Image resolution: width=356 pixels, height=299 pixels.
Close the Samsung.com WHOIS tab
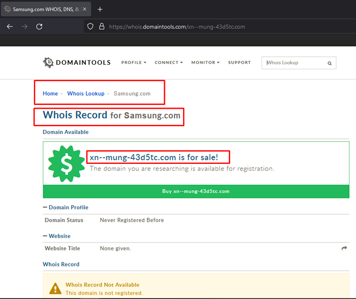tap(85, 9)
